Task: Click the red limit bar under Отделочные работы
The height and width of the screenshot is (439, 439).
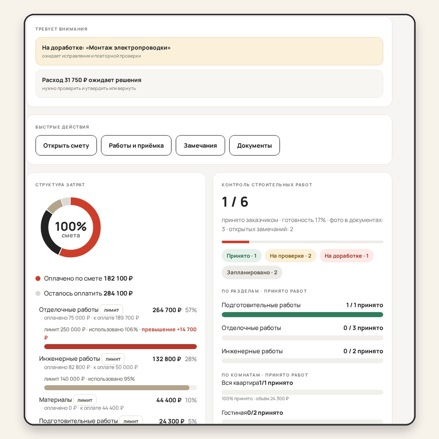Action: 120,347
